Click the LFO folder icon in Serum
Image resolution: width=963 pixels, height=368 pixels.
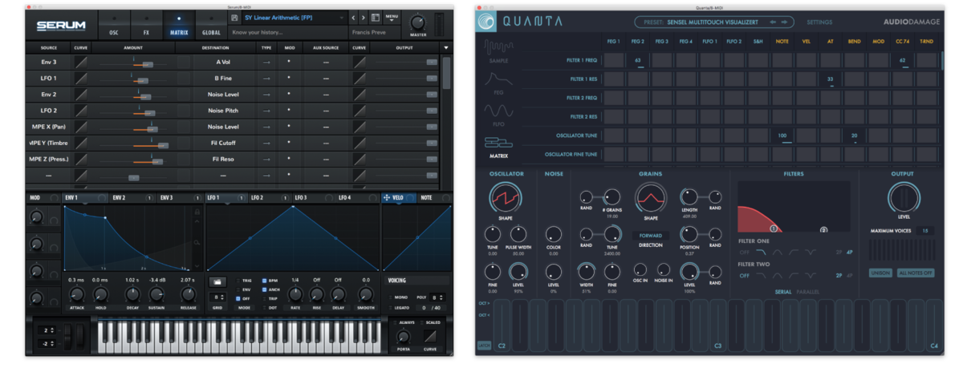(x=217, y=281)
